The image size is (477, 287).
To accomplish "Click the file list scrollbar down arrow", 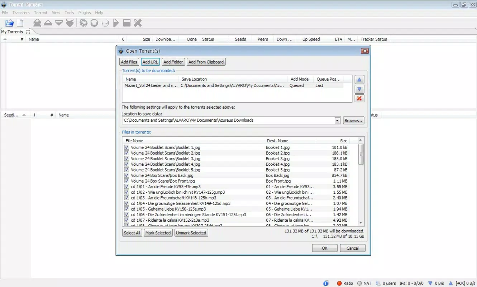I will click(x=361, y=223).
